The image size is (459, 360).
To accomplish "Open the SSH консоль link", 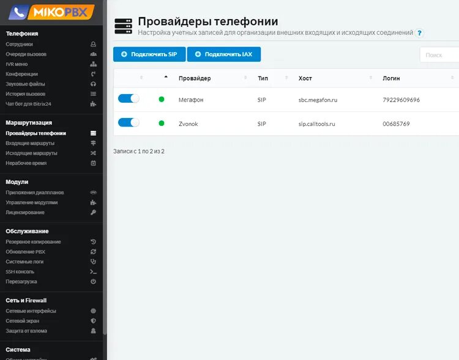I will (x=20, y=272).
